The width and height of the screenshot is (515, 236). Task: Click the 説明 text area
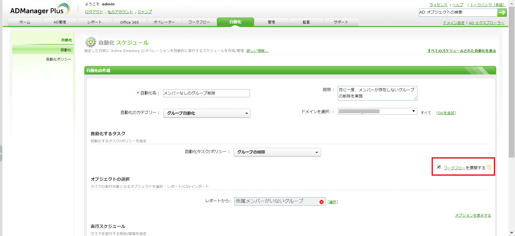[377, 93]
